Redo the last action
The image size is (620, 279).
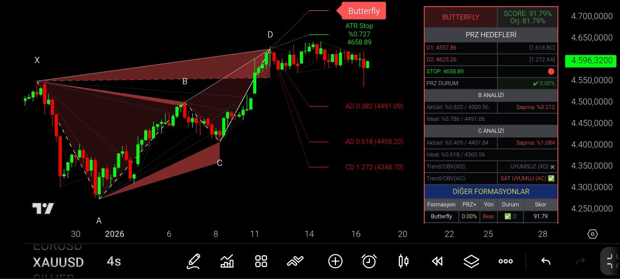click(x=580, y=261)
